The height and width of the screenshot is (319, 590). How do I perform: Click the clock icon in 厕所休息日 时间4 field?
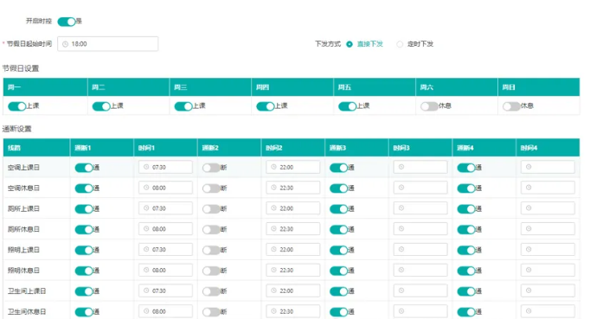[x=529, y=229]
